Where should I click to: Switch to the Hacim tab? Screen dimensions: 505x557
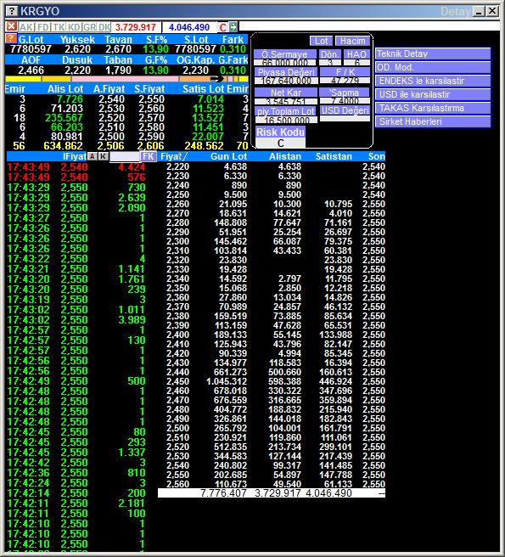tap(352, 41)
